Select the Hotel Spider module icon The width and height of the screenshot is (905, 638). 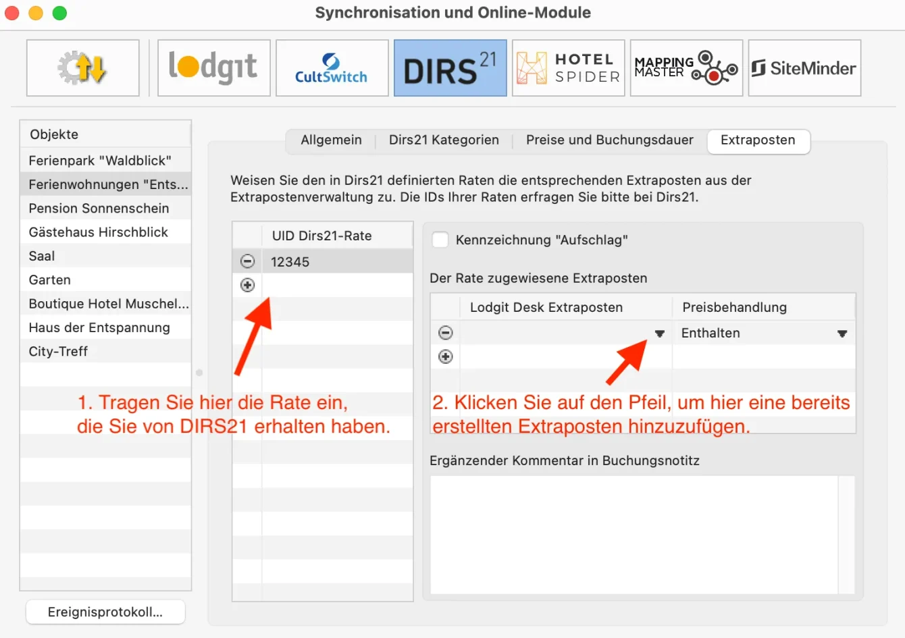pos(568,68)
